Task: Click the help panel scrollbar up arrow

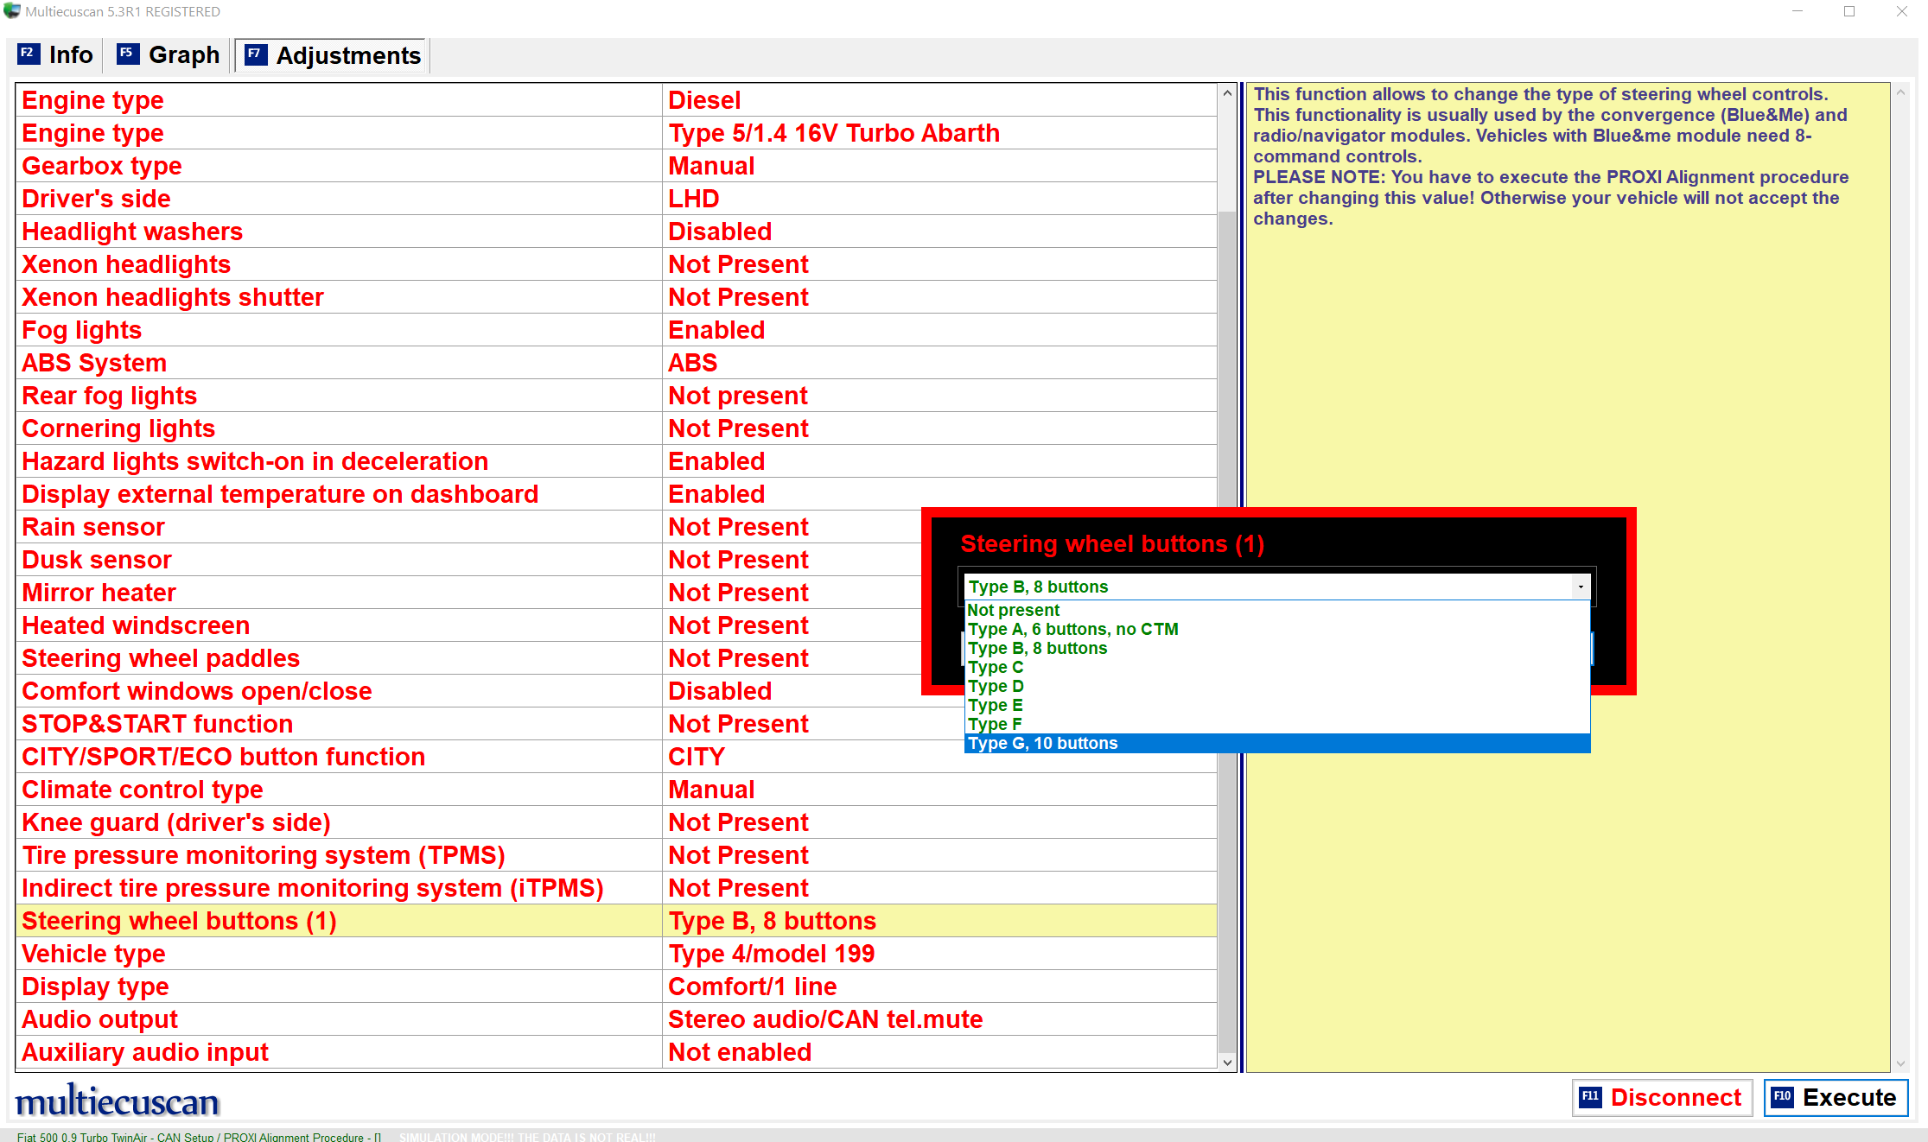Action: tap(1900, 92)
